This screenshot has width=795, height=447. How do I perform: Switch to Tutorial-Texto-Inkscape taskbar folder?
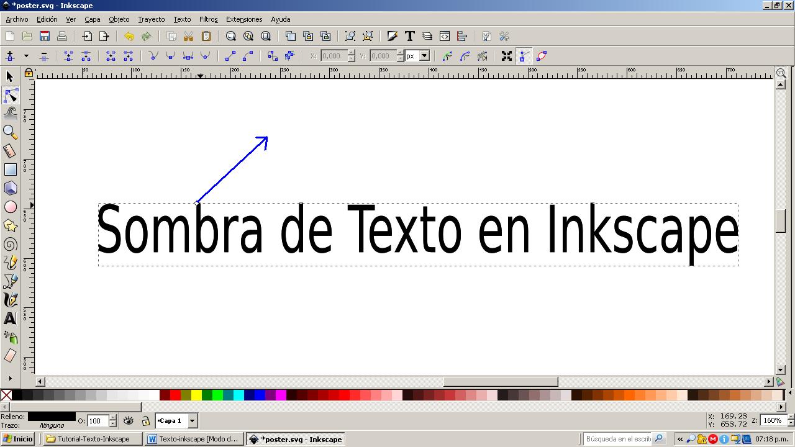(x=93, y=439)
